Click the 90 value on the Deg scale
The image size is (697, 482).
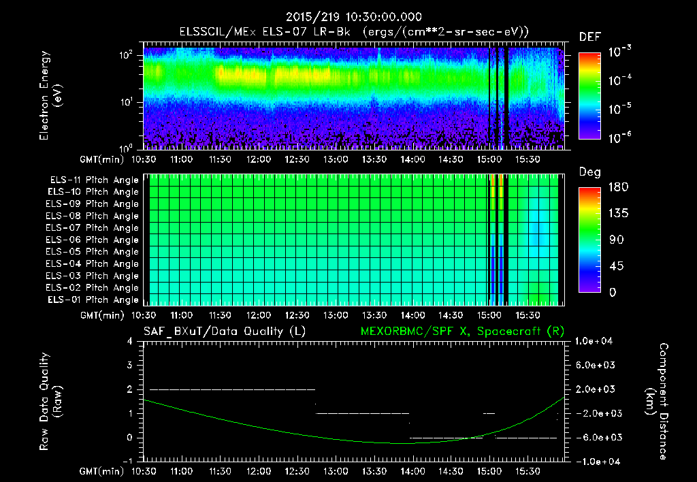[x=617, y=240]
